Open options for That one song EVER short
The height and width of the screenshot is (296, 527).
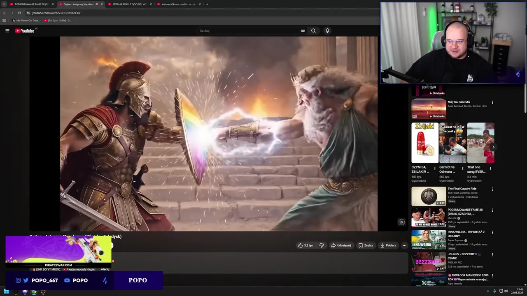point(490,169)
